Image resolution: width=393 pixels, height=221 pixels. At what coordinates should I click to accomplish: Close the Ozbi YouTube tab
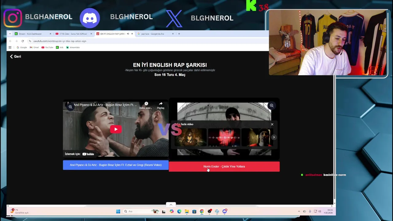(91, 34)
